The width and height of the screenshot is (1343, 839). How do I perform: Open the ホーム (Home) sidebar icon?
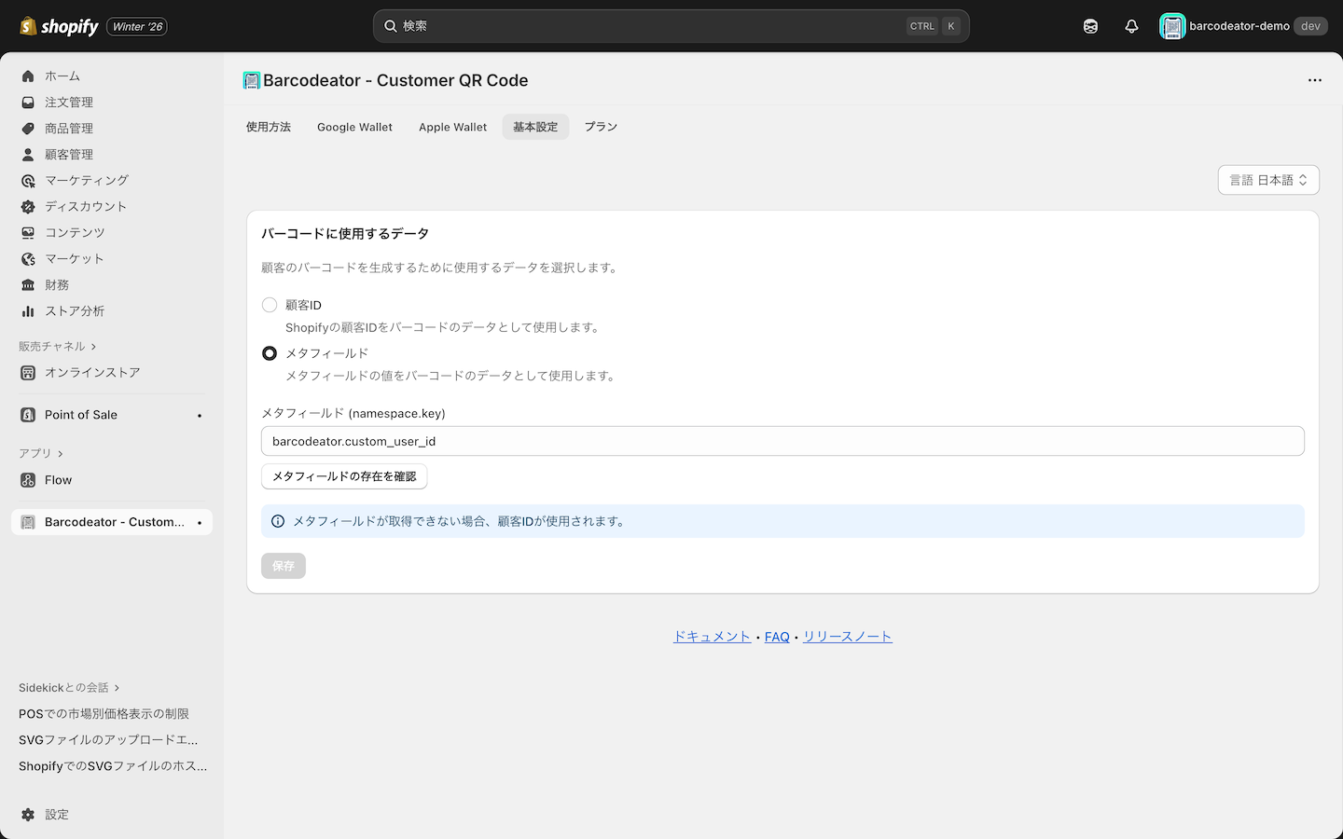[x=27, y=76]
